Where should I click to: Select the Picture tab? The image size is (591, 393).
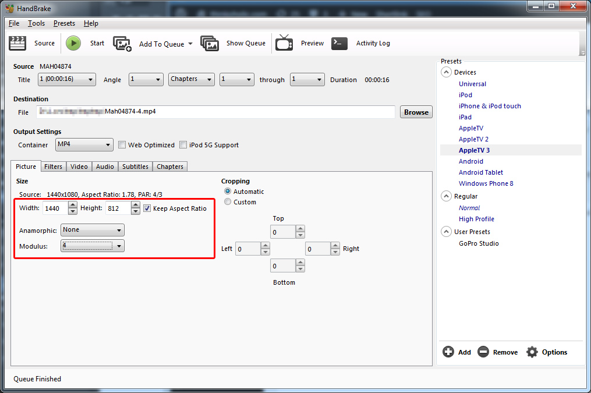(26, 166)
